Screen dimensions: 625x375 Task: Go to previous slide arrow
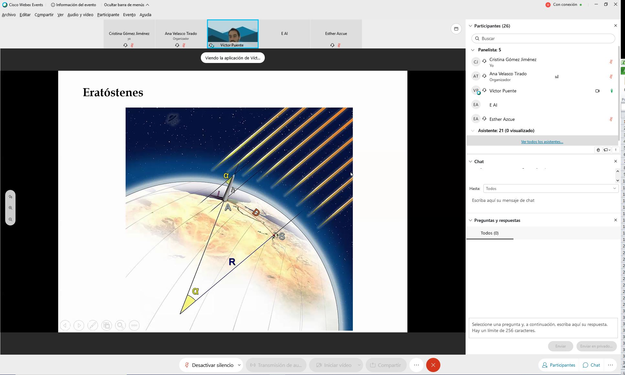[x=65, y=325]
